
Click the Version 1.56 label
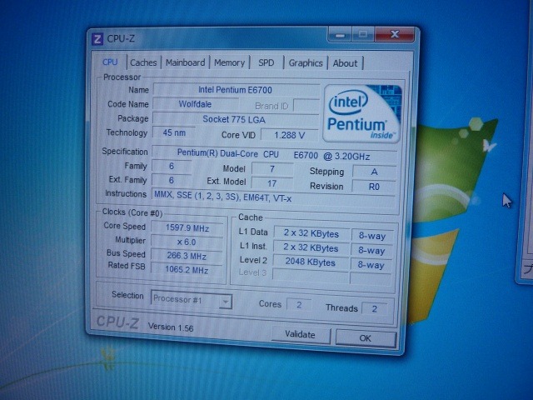pyautogui.click(x=171, y=327)
